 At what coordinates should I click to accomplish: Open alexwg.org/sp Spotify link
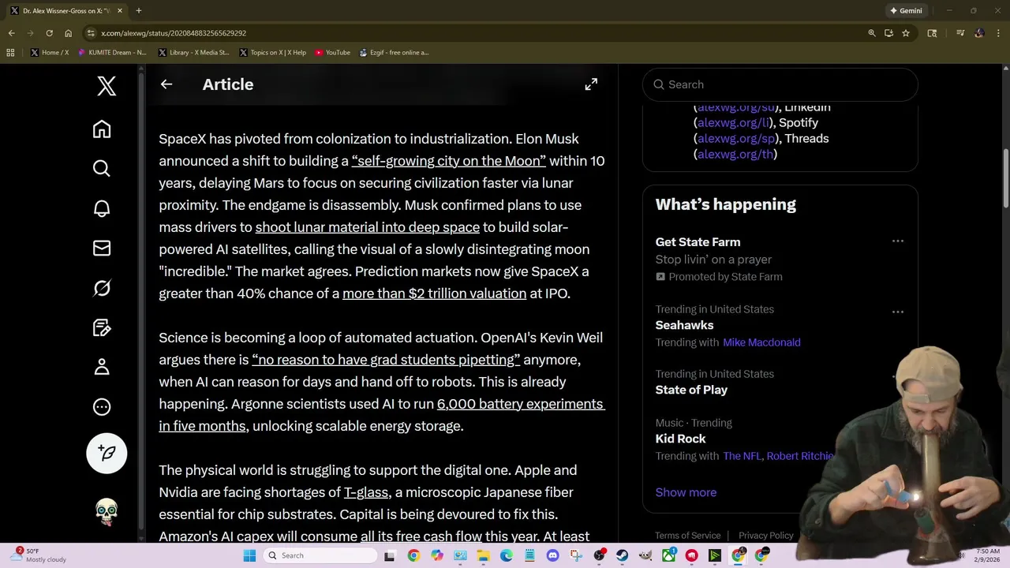736,139
